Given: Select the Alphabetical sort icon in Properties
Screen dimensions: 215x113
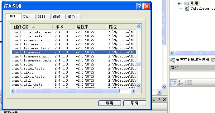Looking at the screenshot, I should click(181, 83).
